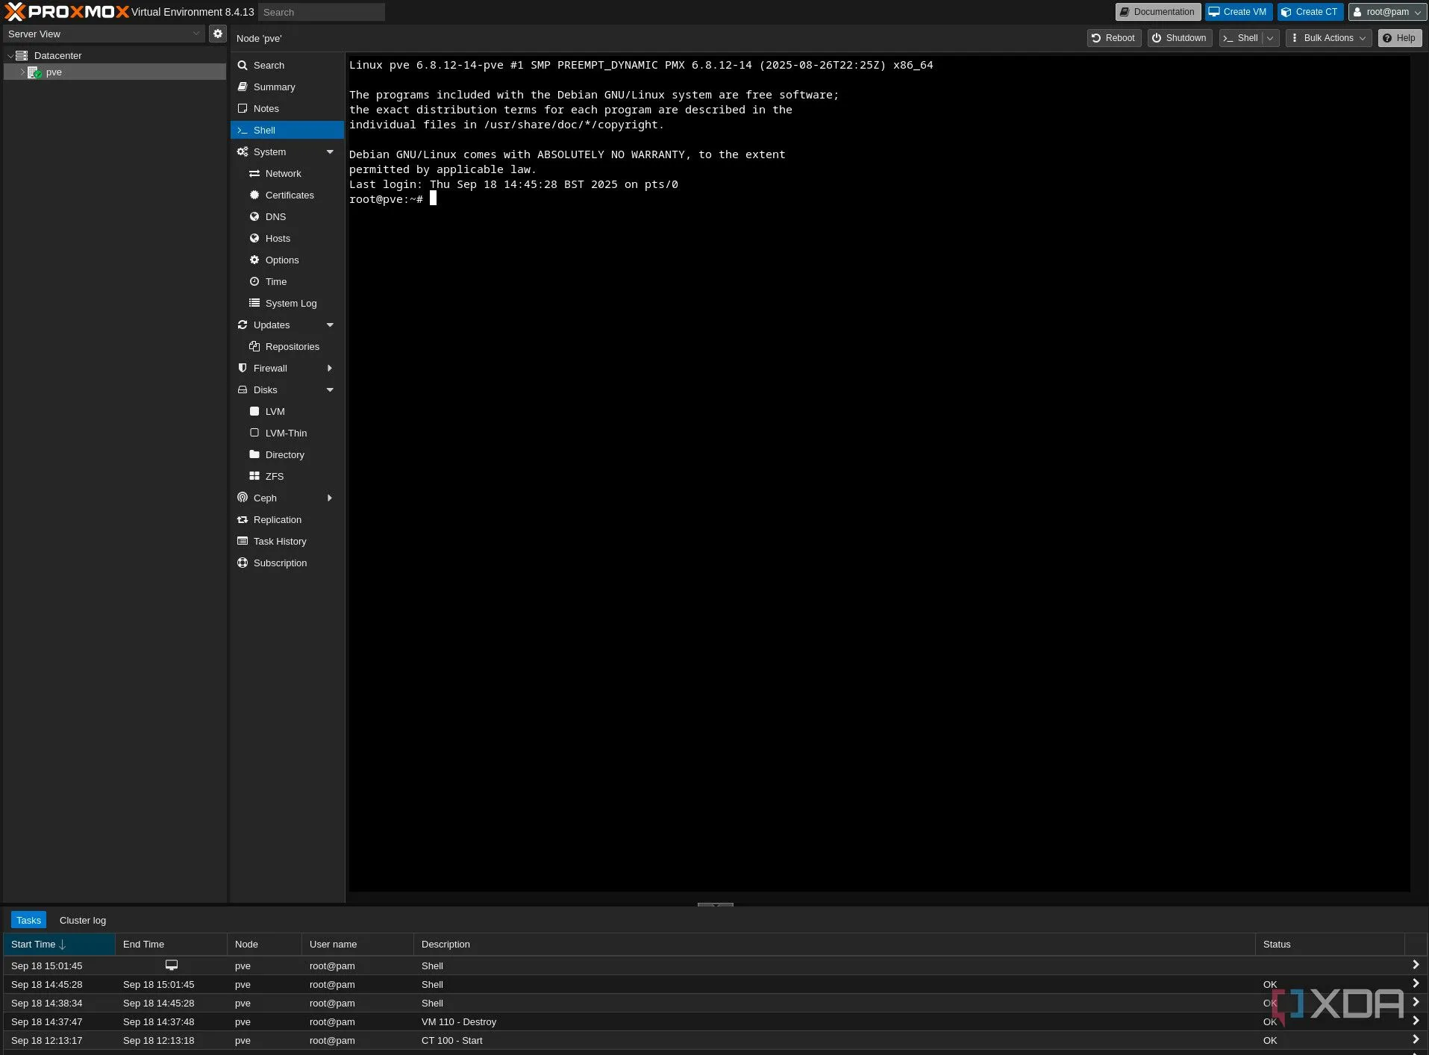Screen dimensions: 1429x1055
Task: Switch to the Cluster log tab
Action: [x=83, y=920]
